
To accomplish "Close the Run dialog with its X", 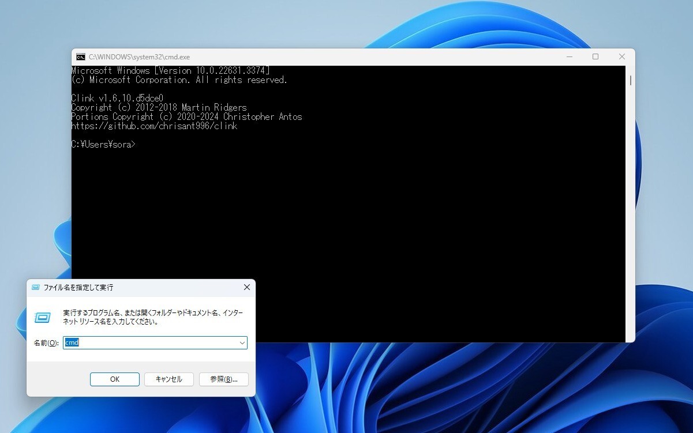I will (x=247, y=287).
